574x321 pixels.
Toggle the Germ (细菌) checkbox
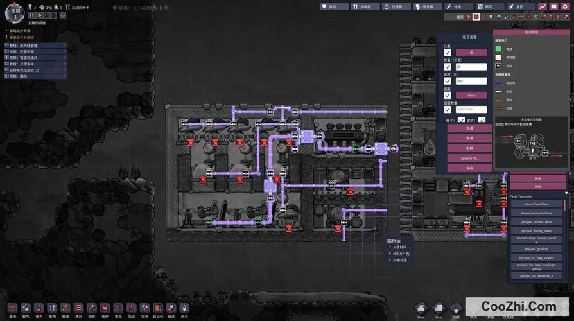(448, 95)
